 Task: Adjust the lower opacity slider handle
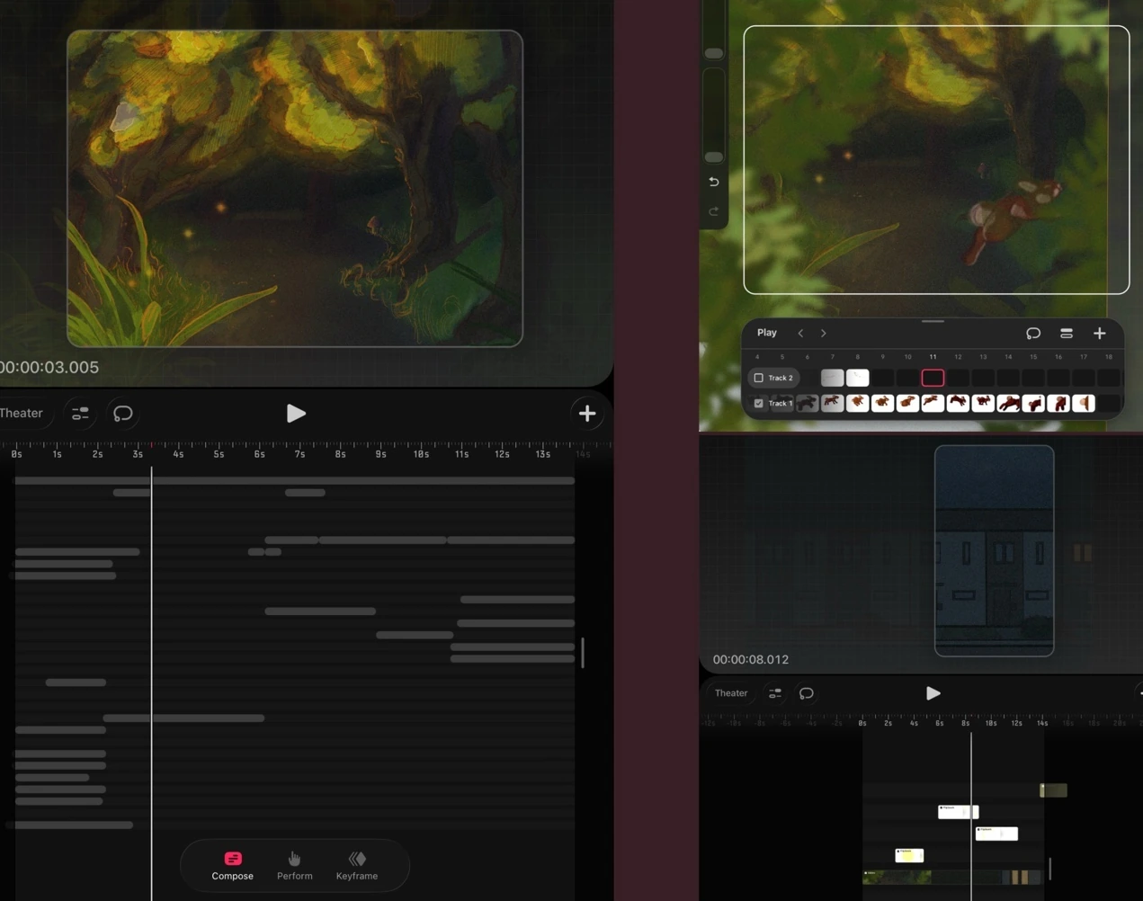coord(714,157)
